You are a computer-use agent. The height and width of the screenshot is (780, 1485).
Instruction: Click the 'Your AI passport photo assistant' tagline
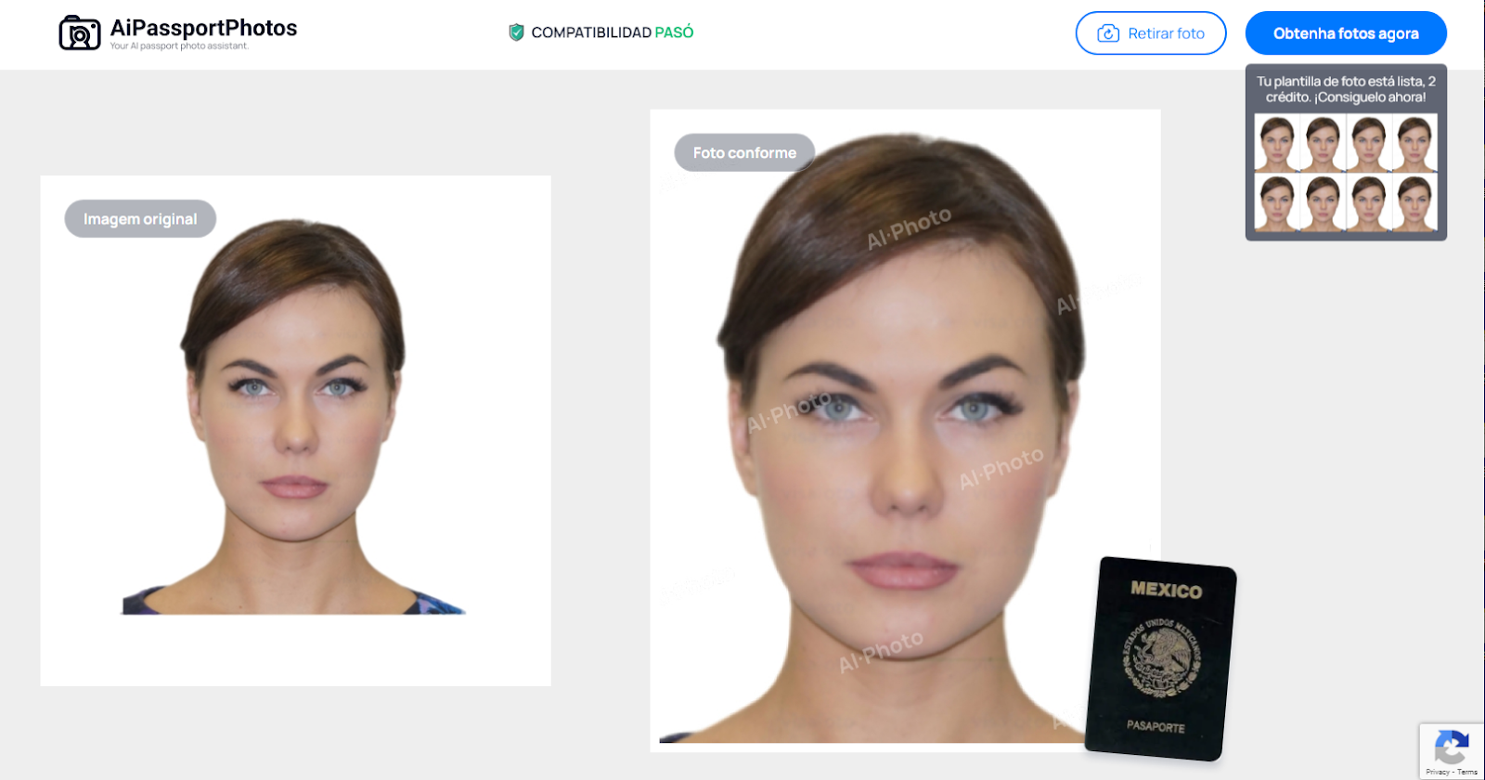pos(179,46)
